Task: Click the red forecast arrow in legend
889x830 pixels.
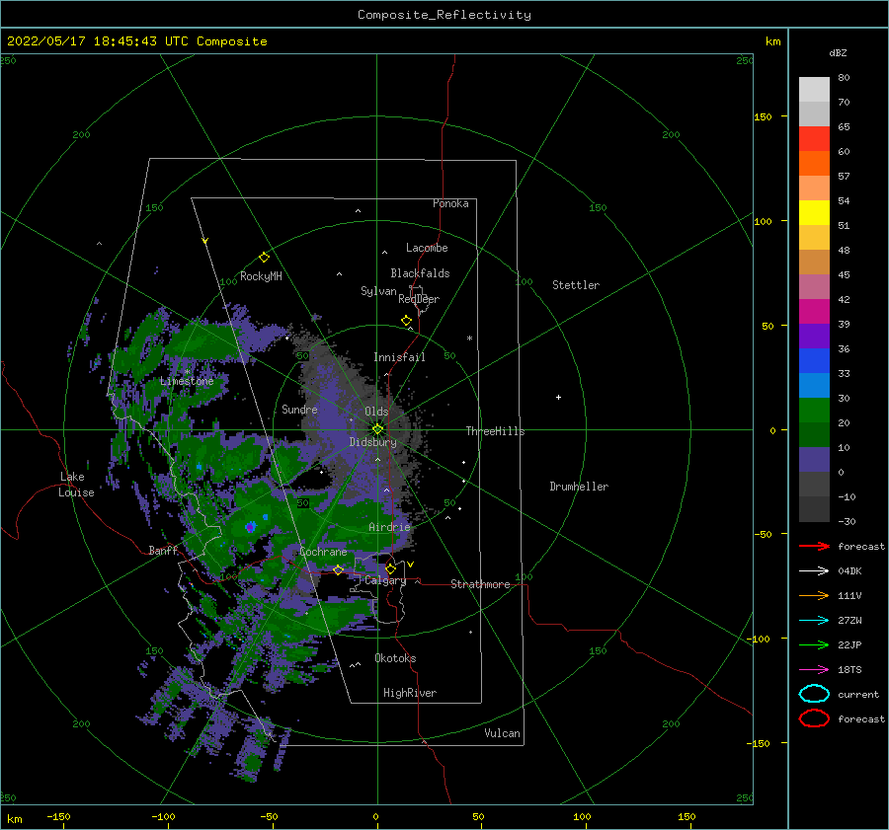Action: click(x=814, y=546)
